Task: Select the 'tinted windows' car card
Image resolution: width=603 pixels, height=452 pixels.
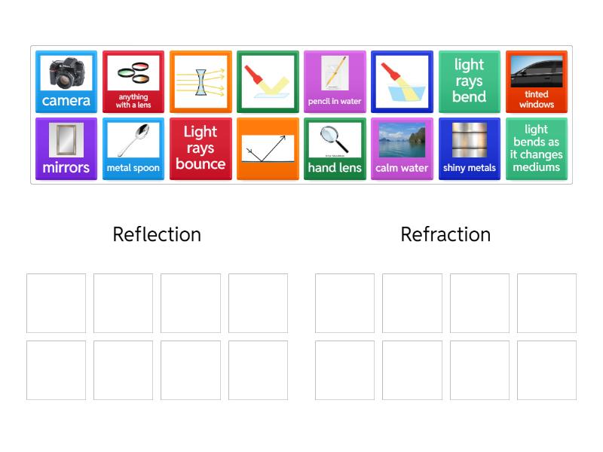Action: [536, 81]
